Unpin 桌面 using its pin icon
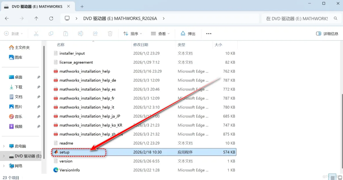343x180 pixels. 39,77
